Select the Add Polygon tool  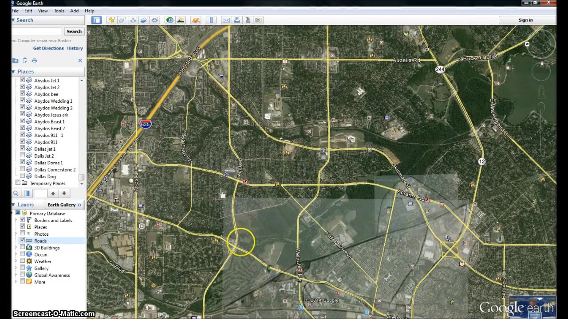point(122,20)
